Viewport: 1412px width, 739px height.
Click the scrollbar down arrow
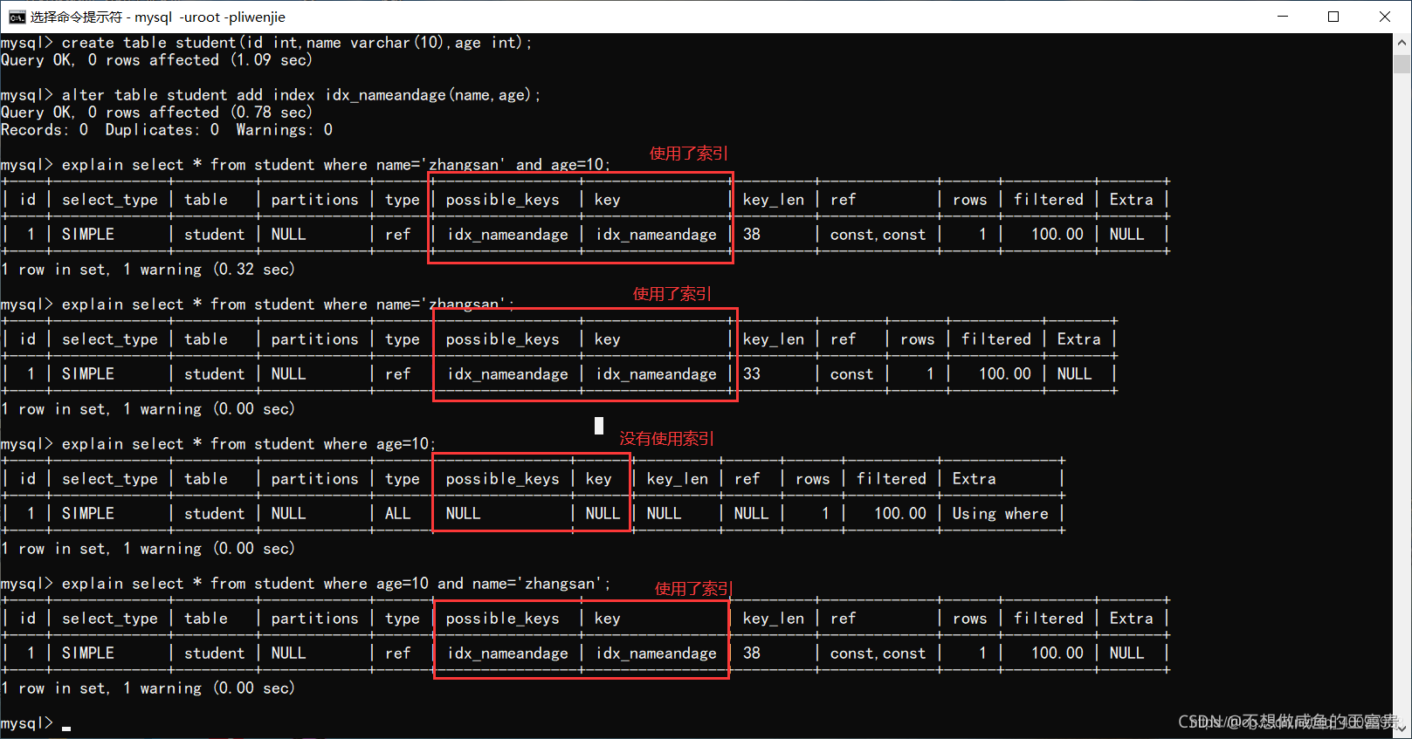pyautogui.click(x=1402, y=728)
